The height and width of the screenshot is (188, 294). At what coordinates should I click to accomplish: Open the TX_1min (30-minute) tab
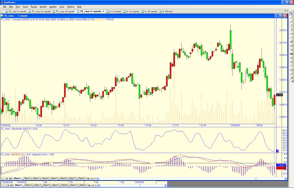pos(63,11)
